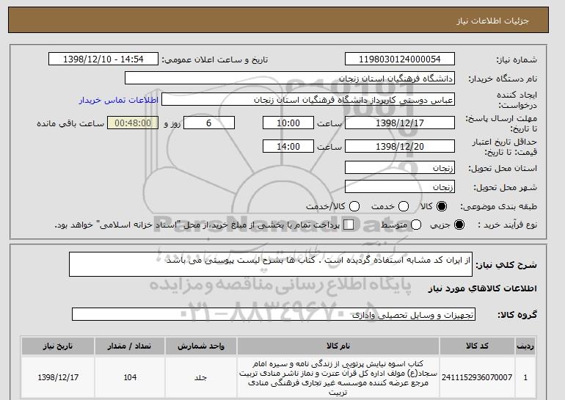Select the خدمت radio button

pyautogui.click(x=404, y=206)
